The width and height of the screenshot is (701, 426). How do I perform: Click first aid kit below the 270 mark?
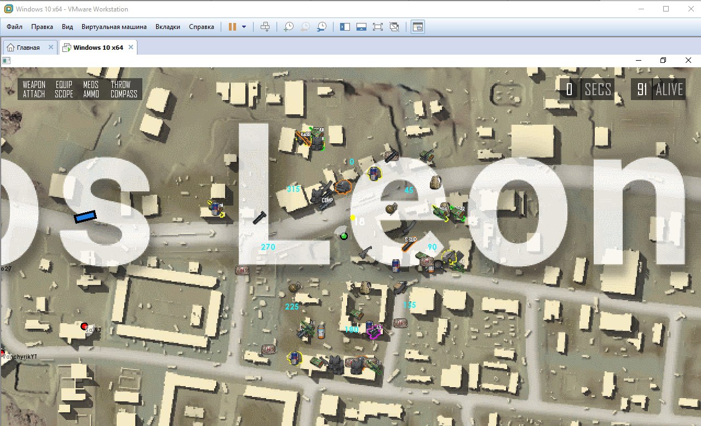point(242,270)
